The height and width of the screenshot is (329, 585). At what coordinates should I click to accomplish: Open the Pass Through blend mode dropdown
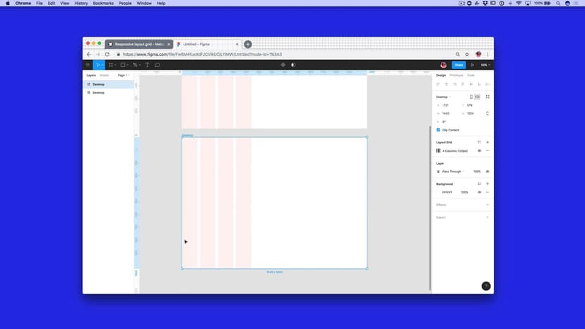tap(452, 172)
